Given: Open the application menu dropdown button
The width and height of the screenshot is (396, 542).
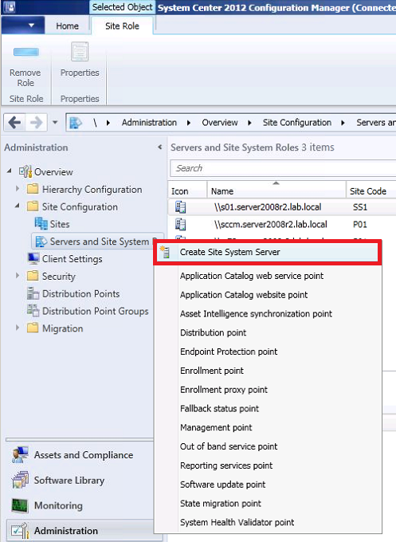Looking at the screenshot, I should [x=23, y=26].
